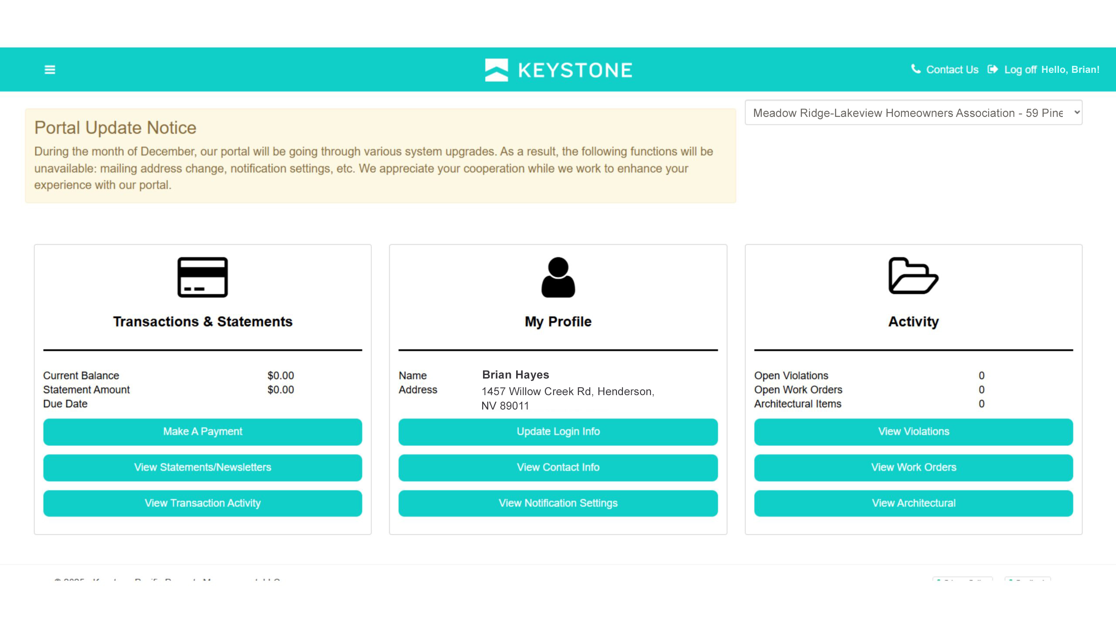Open View Work Orders
The image size is (1116, 628).
(913, 468)
